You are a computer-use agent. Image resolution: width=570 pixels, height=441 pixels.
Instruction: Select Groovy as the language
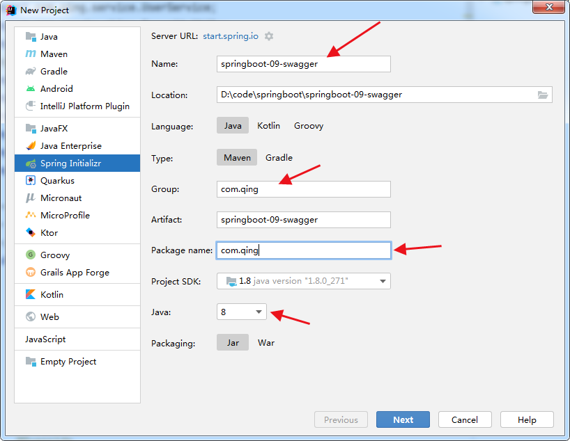coord(309,126)
